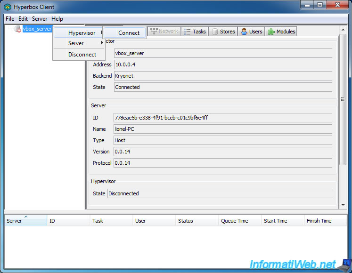Open the Server menu in menu bar

point(40,19)
